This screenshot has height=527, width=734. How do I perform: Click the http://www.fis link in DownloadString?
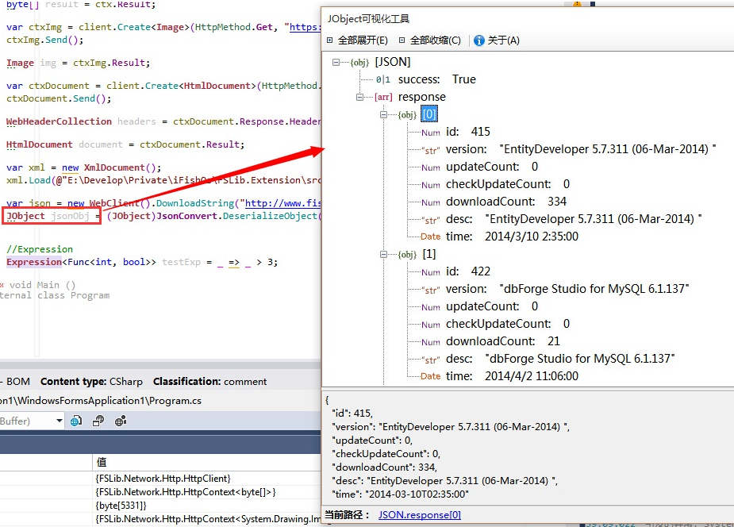(283, 203)
